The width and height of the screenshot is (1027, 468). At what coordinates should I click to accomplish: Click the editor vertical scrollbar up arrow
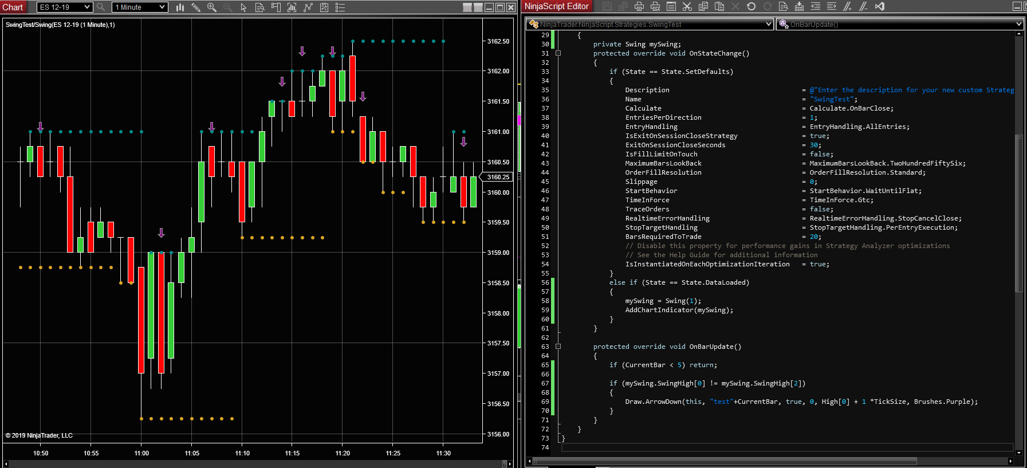tap(1018, 34)
